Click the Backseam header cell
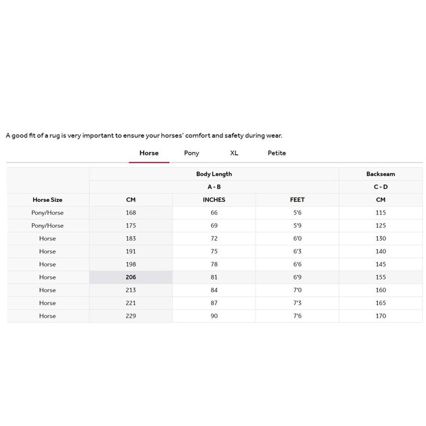Viewport: 426px width, 426px height. coord(381,173)
